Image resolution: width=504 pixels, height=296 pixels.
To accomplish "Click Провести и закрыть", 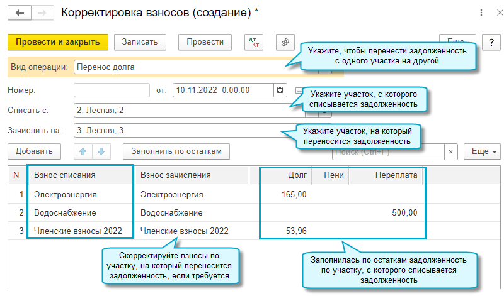I will pos(58,42).
